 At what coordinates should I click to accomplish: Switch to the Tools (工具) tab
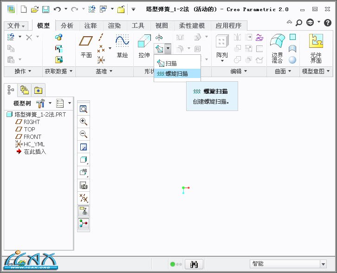point(138,26)
